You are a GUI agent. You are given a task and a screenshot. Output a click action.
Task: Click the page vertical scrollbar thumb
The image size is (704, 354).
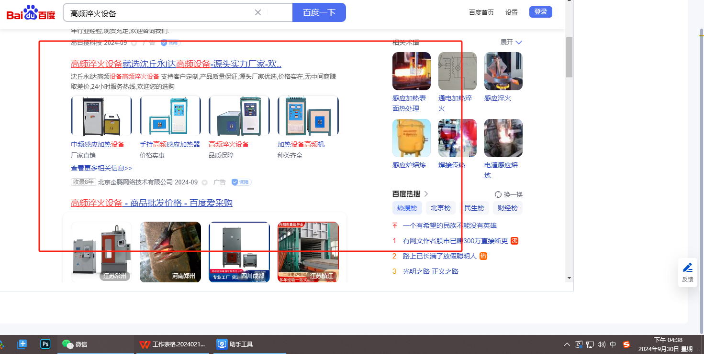[569, 57]
